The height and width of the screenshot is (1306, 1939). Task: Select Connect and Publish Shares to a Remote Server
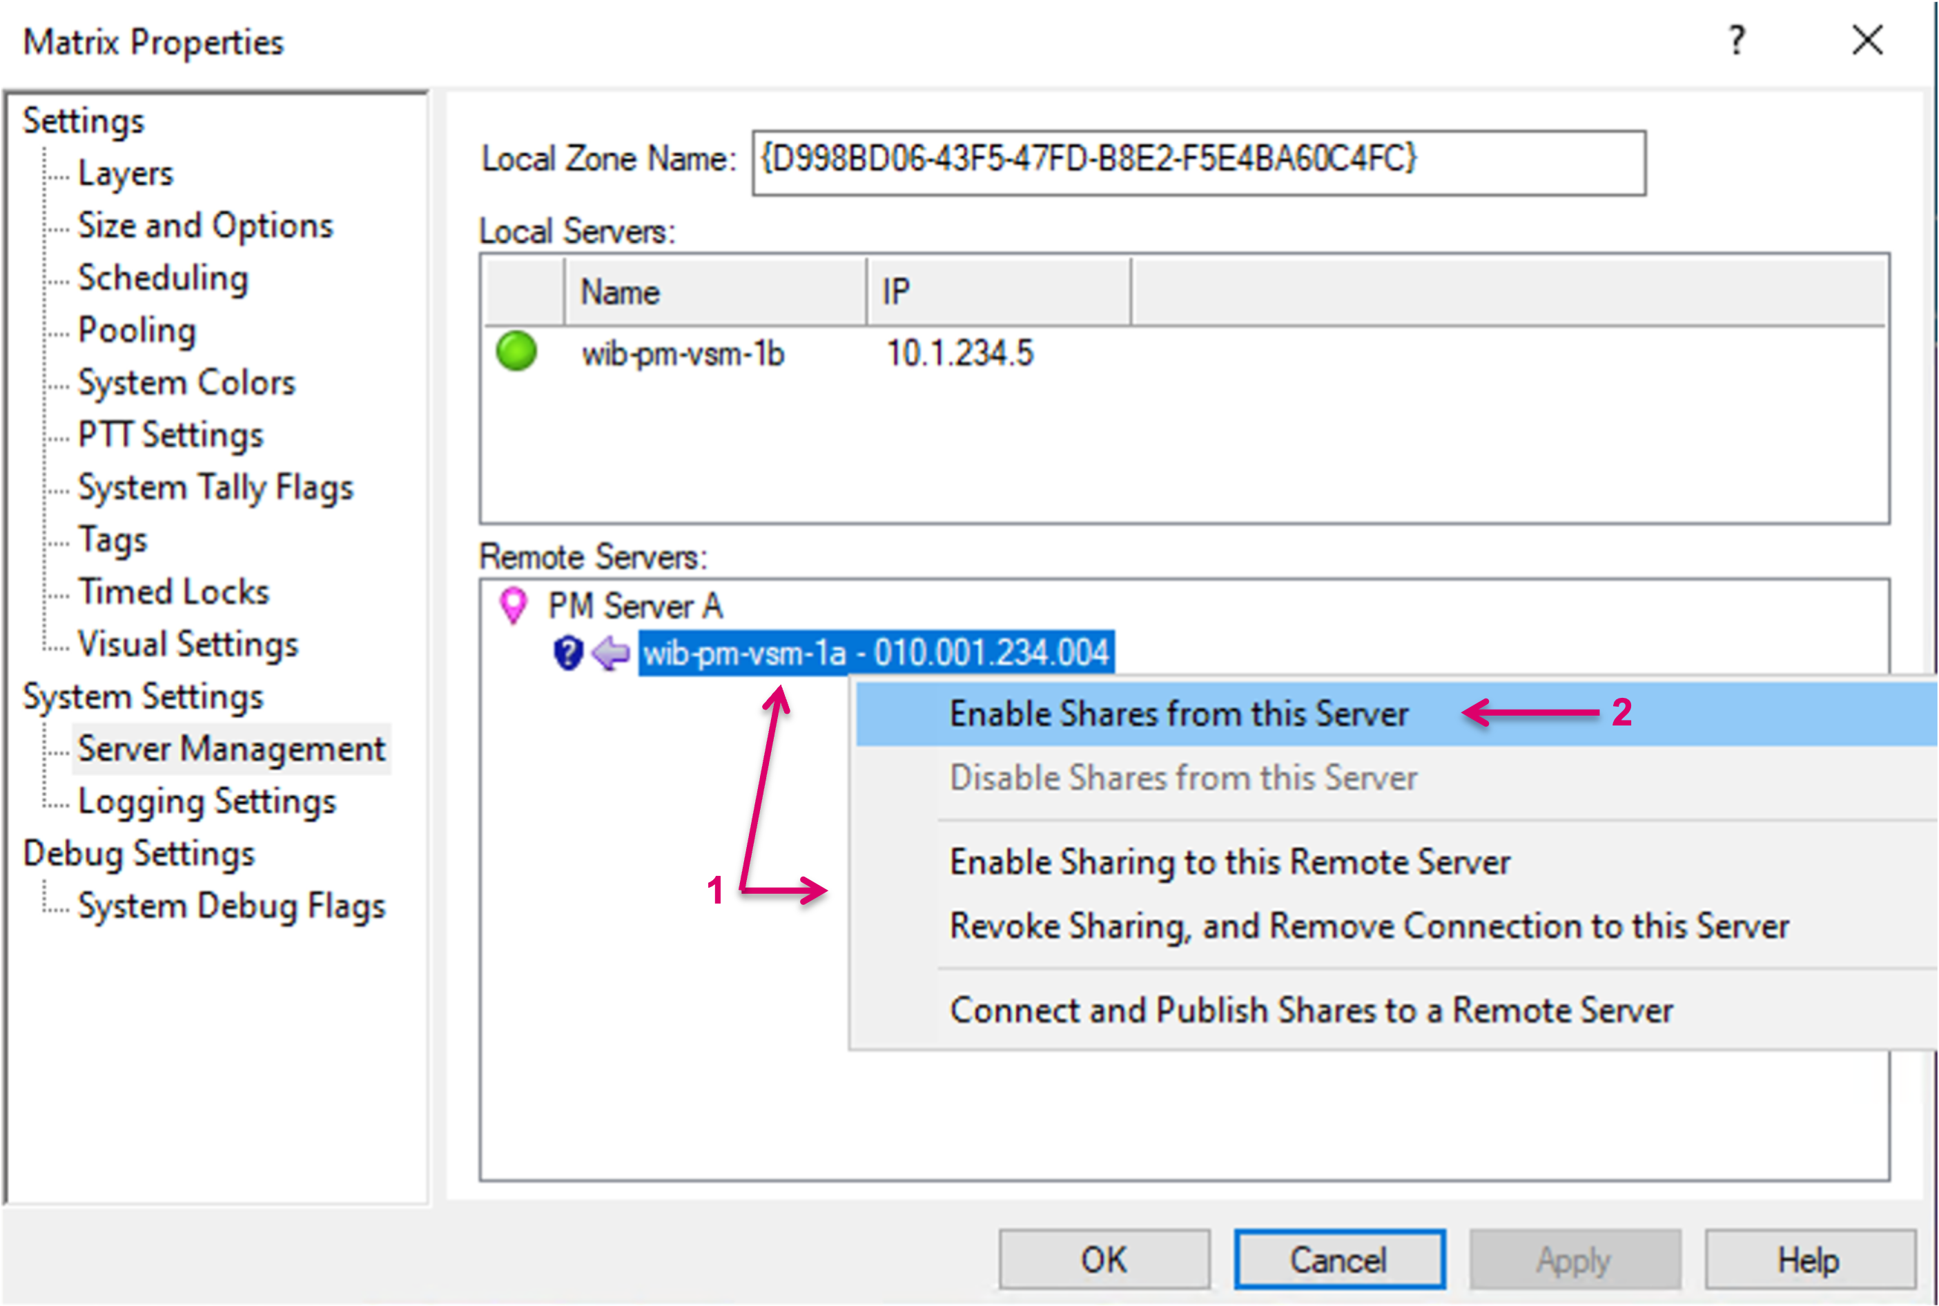coord(1311,1011)
